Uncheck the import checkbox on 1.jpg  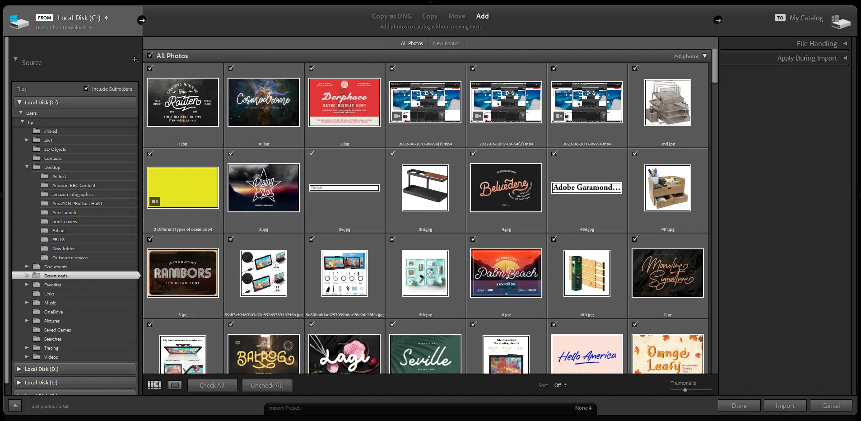pos(150,68)
